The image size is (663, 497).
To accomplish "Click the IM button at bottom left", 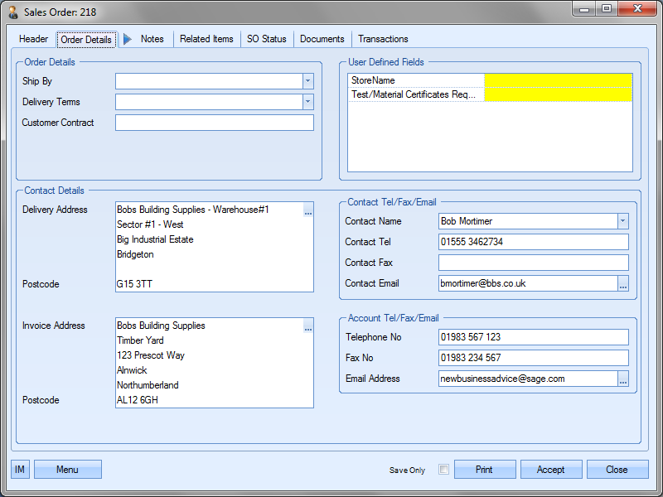I will (20, 470).
